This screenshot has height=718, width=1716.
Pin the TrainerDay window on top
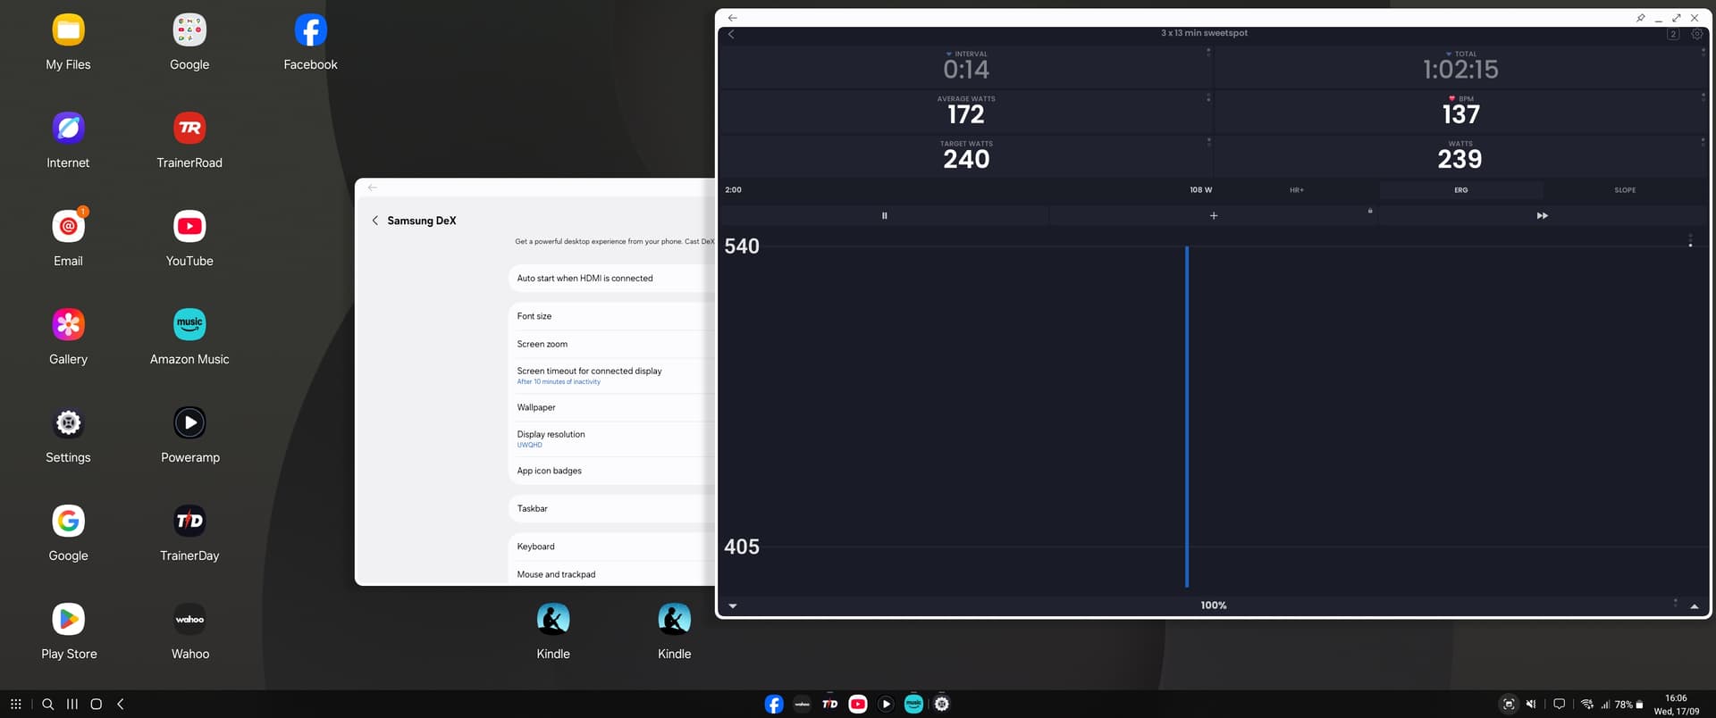point(1640,18)
